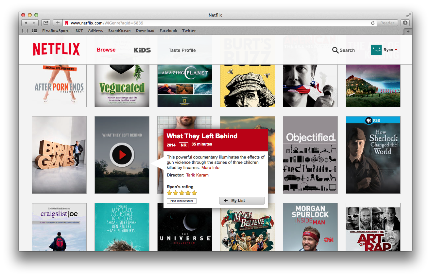Viewport: 431px width, 277px height.
Task: Open Taste Profile
Action: coord(182,50)
